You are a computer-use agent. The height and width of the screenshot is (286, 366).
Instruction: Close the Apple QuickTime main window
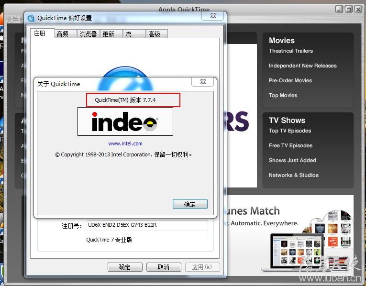[358, 10]
